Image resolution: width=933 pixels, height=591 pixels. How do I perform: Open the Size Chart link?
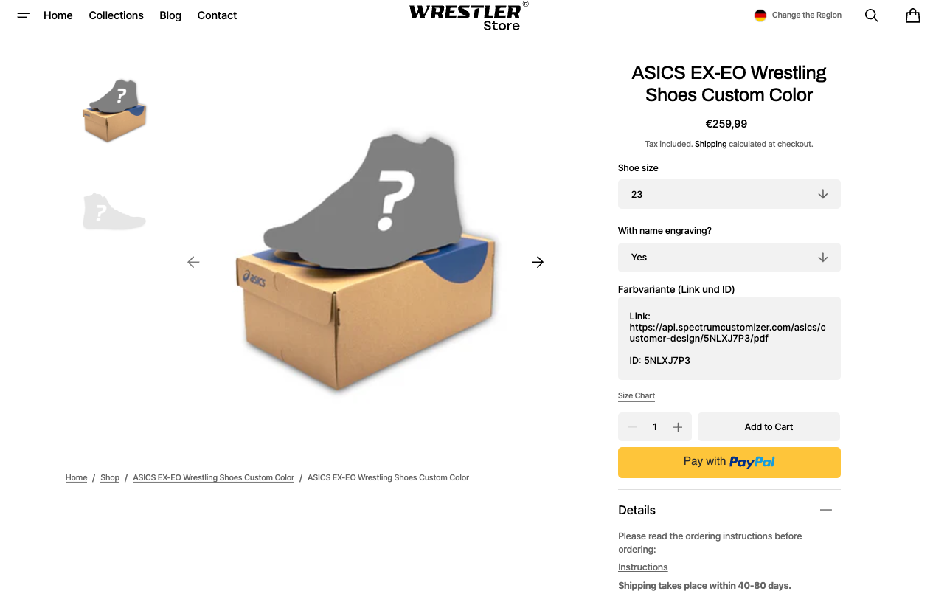click(637, 396)
